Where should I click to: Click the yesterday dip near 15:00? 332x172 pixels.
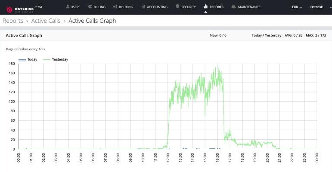[x=205, y=115]
